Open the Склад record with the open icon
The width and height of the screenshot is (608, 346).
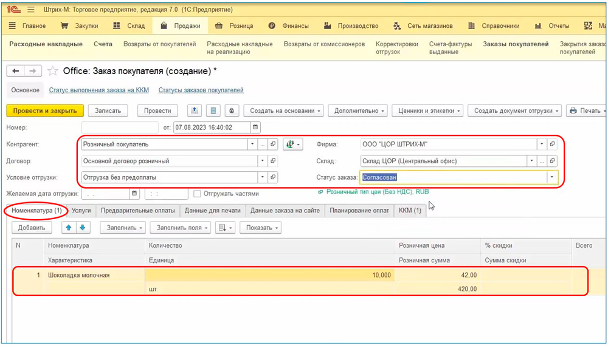tap(552, 161)
